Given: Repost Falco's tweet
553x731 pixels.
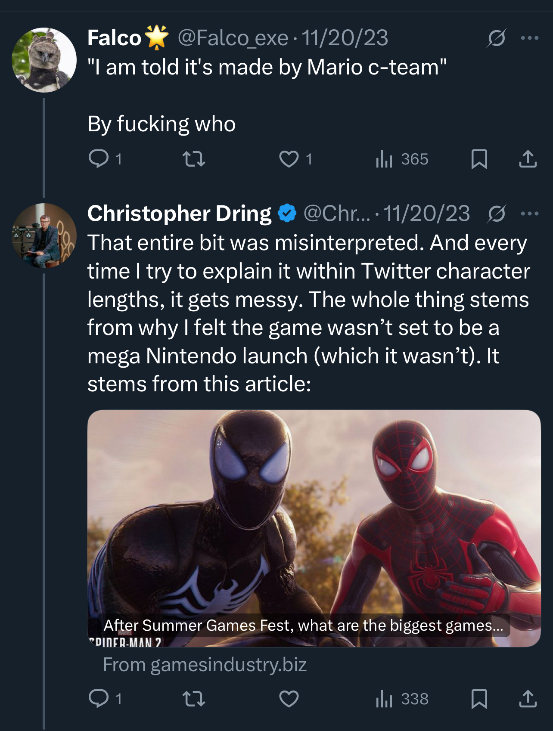Looking at the screenshot, I should (x=194, y=159).
